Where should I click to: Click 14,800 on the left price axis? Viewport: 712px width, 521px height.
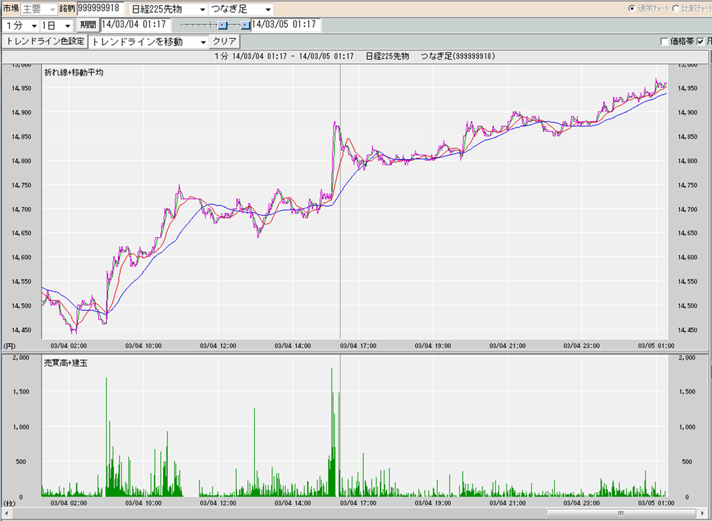click(22, 161)
